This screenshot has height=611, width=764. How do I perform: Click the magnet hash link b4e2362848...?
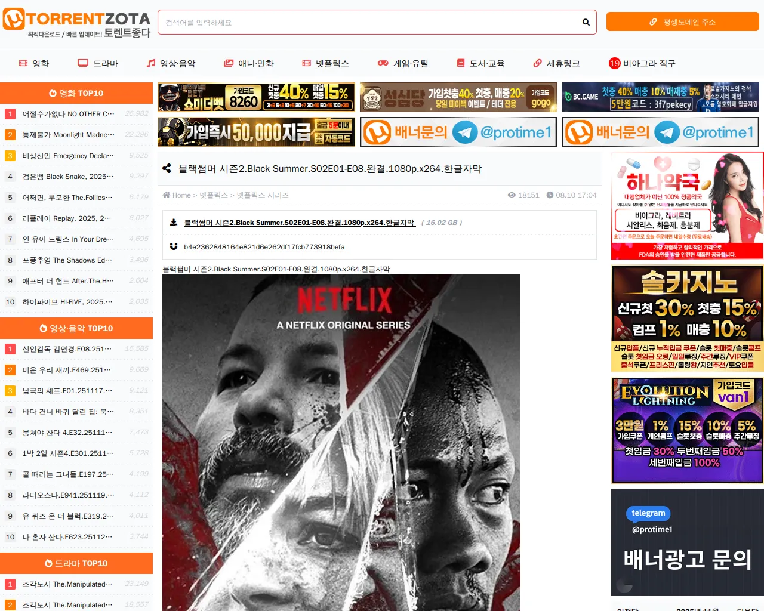tap(264, 247)
